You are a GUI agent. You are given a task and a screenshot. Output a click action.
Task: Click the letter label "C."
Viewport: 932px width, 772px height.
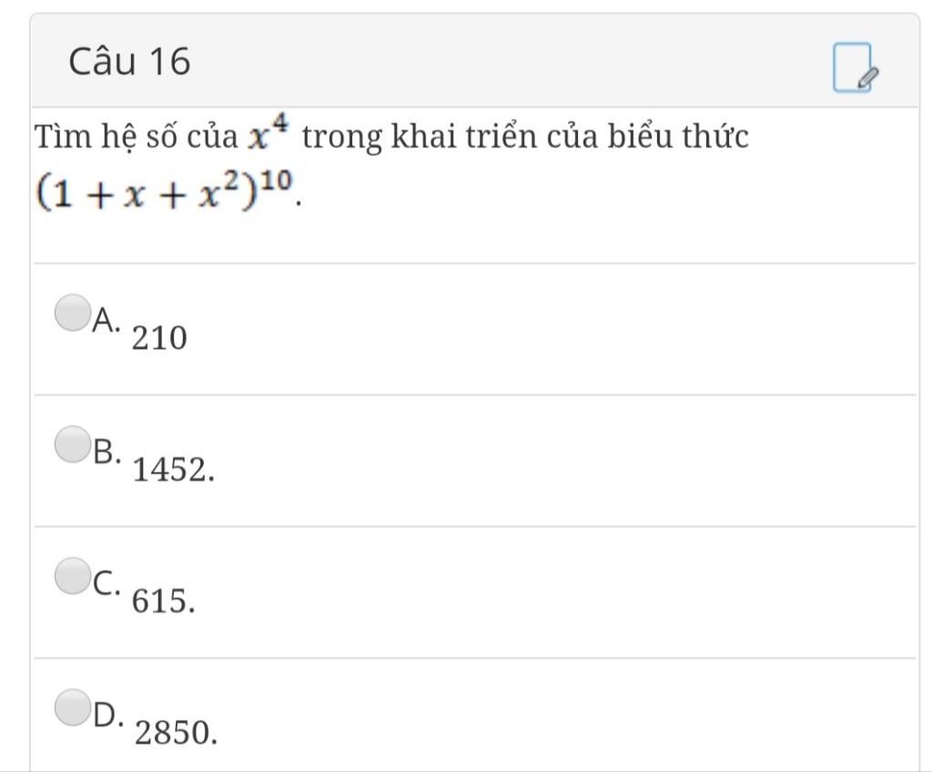point(106,582)
